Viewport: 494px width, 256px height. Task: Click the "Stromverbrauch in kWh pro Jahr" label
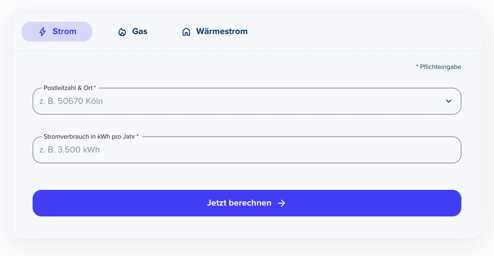[91, 137]
